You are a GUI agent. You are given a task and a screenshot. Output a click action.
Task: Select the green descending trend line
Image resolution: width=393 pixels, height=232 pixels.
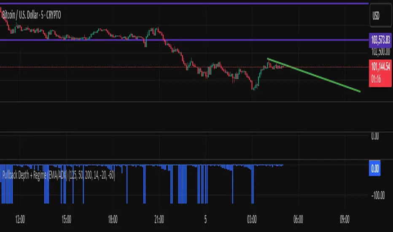[x=314, y=75]
